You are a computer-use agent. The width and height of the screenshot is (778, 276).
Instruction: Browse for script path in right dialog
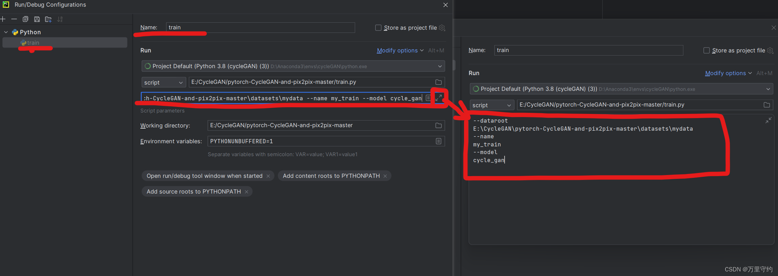point(767,105)
